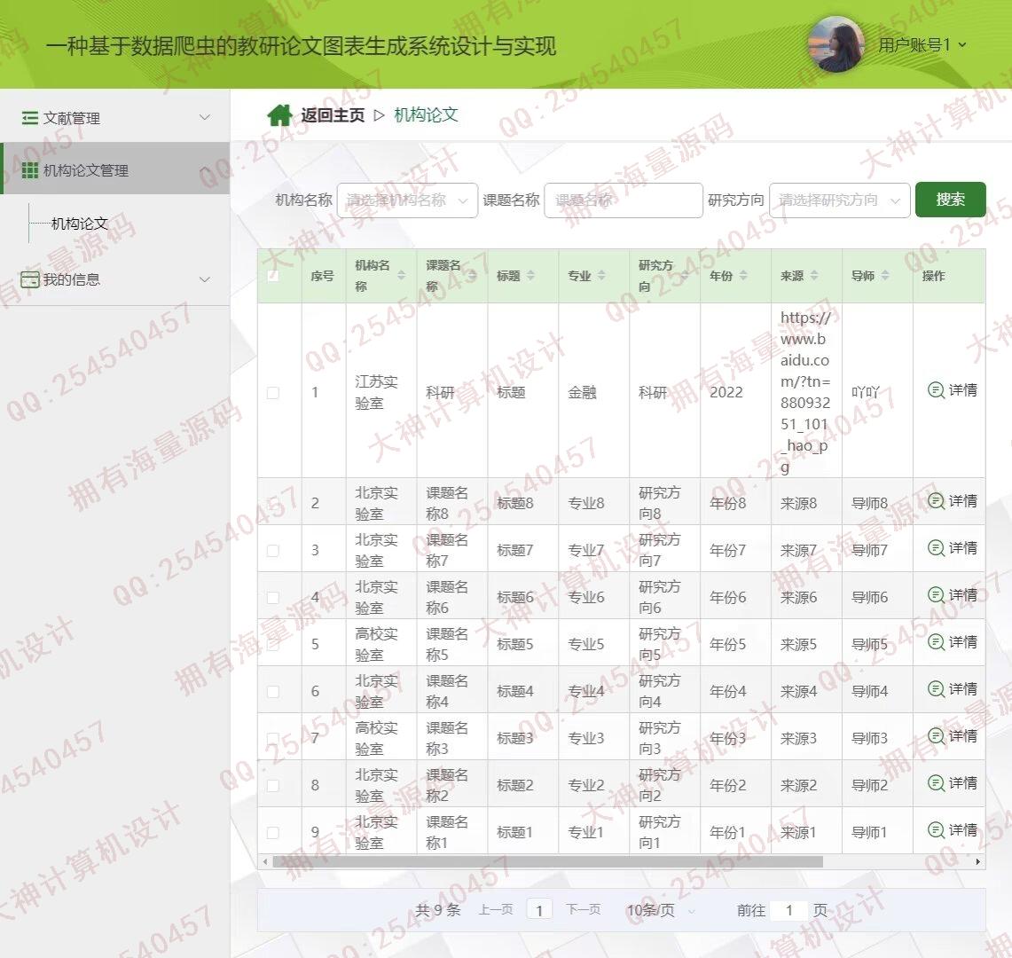Check the row 7 标题3 checkbox
Viewport: 1012px width, 958px height.
pyautogui.click(x=273, y=739)
